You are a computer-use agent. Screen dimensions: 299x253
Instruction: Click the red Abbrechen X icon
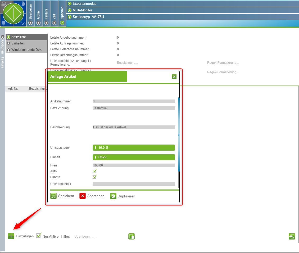[83, 196]
